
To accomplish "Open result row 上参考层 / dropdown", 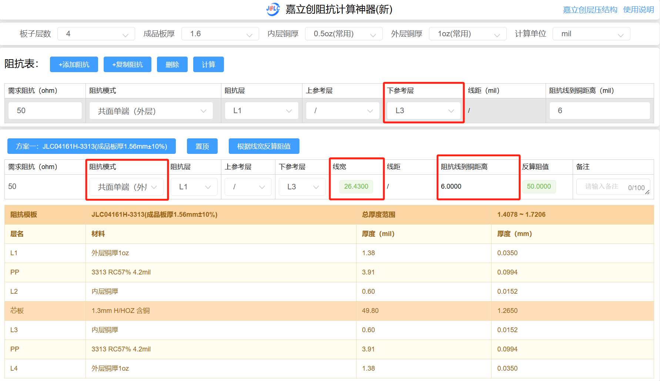I will 248,187.
